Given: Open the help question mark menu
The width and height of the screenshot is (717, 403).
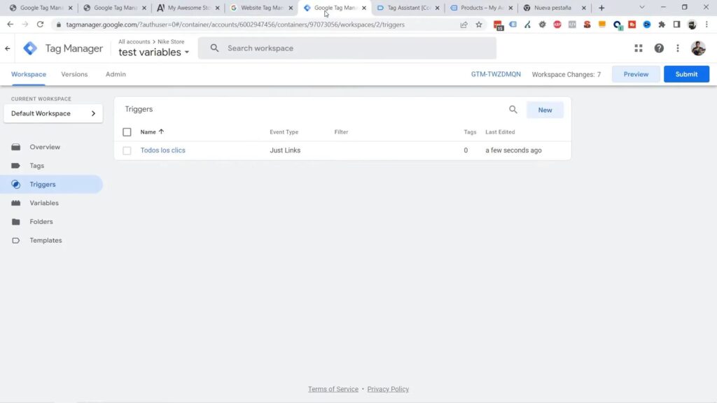Looking at the screenshot, I should click(x=659, y=48).
